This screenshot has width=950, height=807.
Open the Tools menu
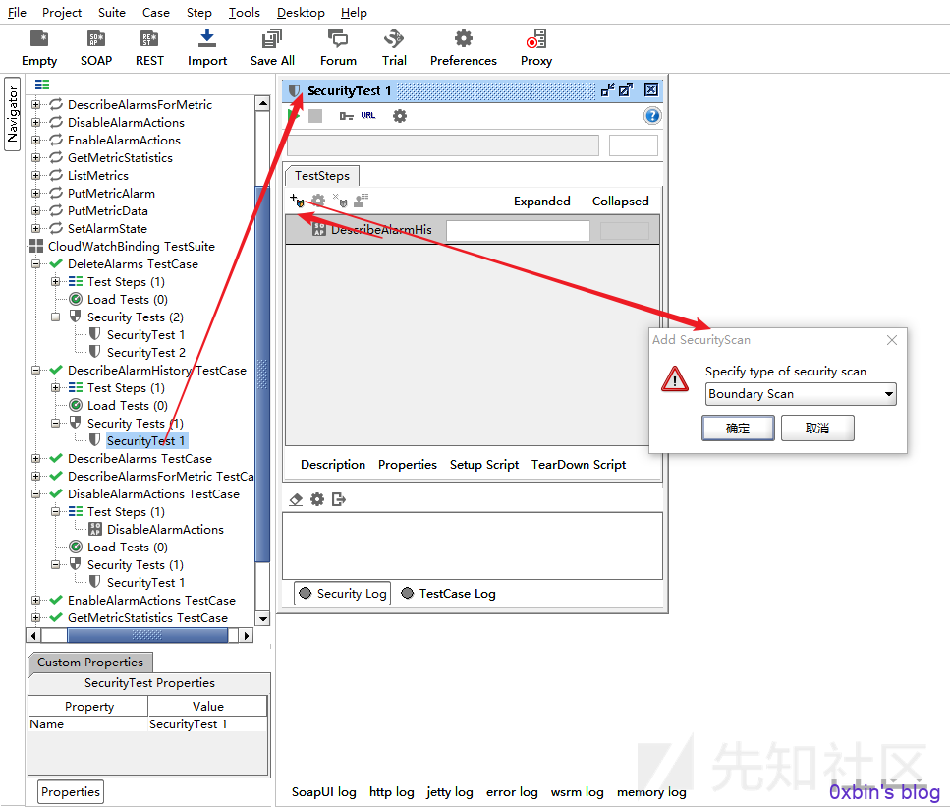pyautogui.click(x=245, y=12)
